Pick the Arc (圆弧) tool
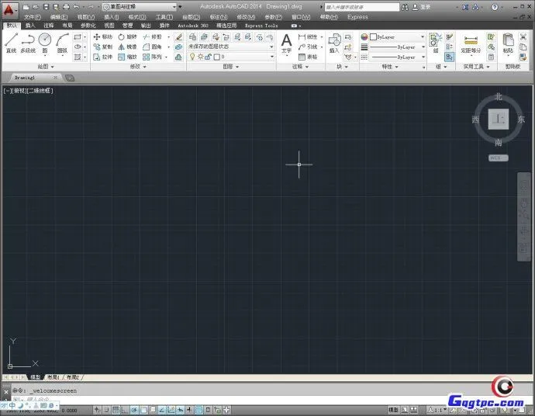 pyautogui.click(x=62, y=41)
